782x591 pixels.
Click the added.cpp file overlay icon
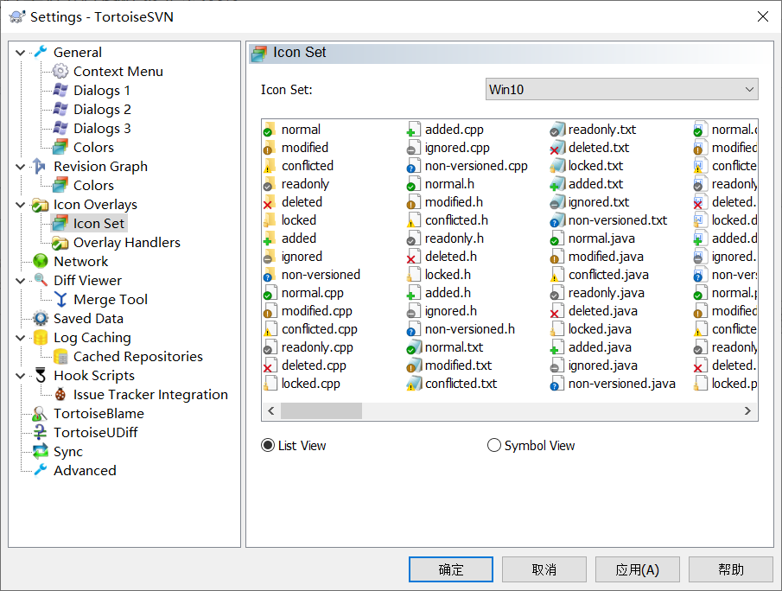(412, 130)
